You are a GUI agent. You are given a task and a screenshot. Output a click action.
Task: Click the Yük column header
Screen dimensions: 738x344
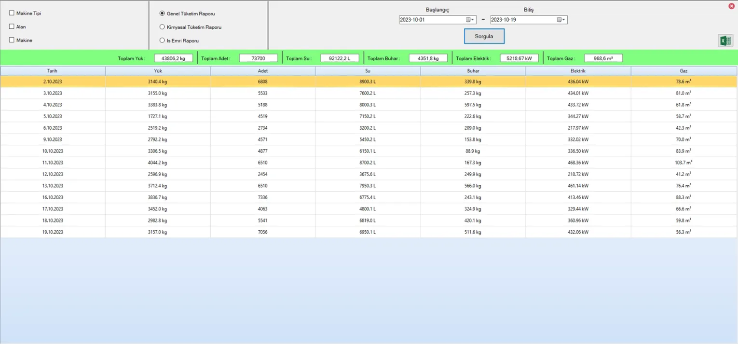pos(158,71)
